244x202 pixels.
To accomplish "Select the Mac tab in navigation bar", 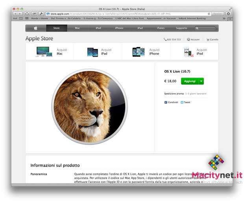I will [x=78, y=28].
